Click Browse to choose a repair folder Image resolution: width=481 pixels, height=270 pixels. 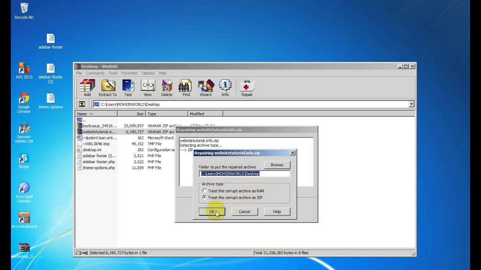click(x=277, y=165)
